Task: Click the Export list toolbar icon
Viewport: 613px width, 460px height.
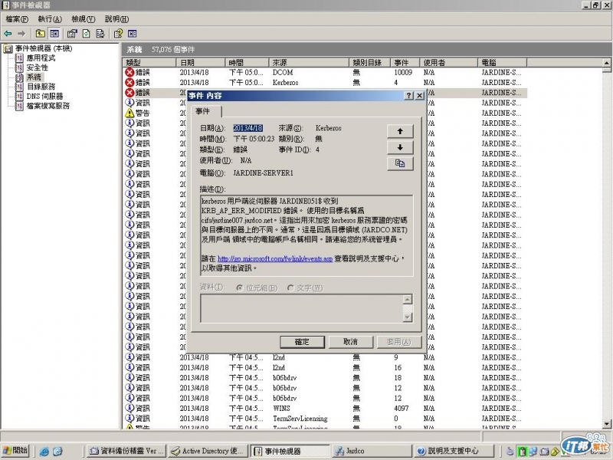Action: 100,34
